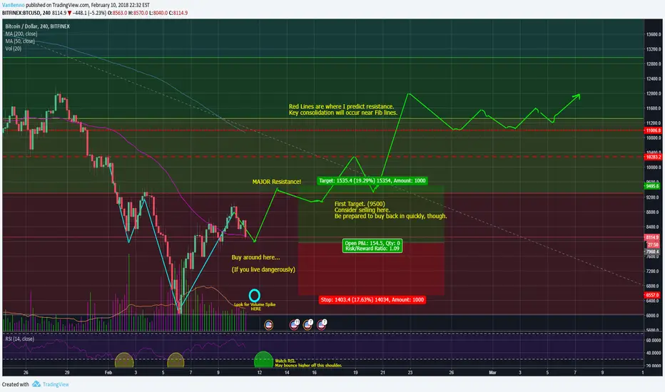Screen dimensions: 665x392
Task: Click the 'Consider selling here.' annotation line
Action: click(x=362, y=210)
